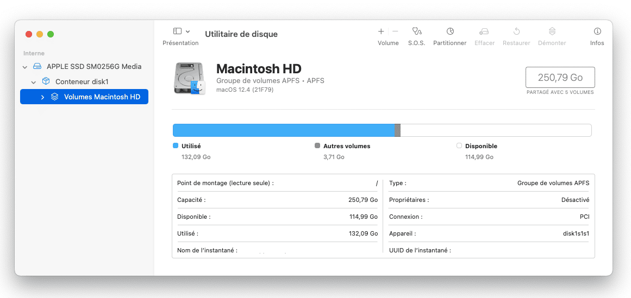Click the Interne sidebar section header
Screen dimensions: 631x298
point(34,53)
